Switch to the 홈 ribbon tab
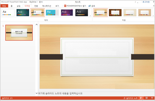 click(x=12, y=6)
